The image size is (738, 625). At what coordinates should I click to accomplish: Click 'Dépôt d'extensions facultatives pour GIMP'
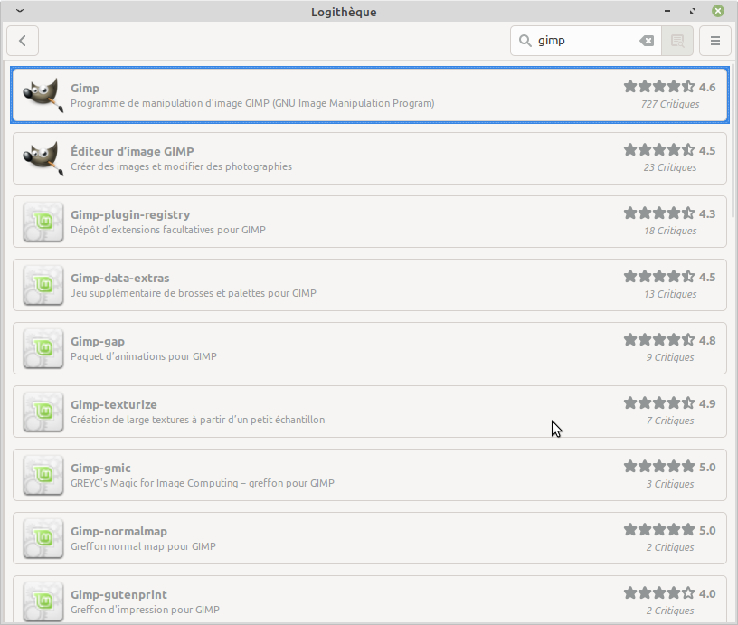coord(168,230)
